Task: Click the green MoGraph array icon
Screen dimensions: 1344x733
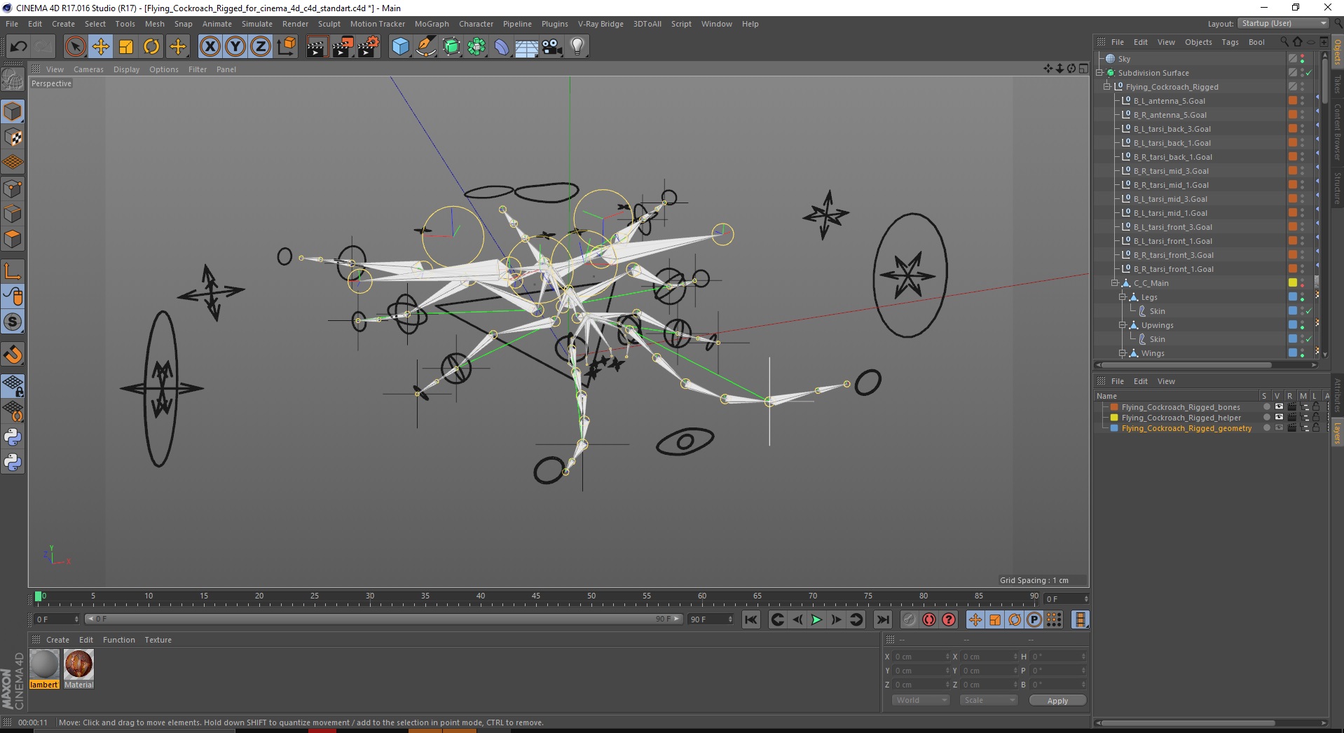Action: pos(476,47)
